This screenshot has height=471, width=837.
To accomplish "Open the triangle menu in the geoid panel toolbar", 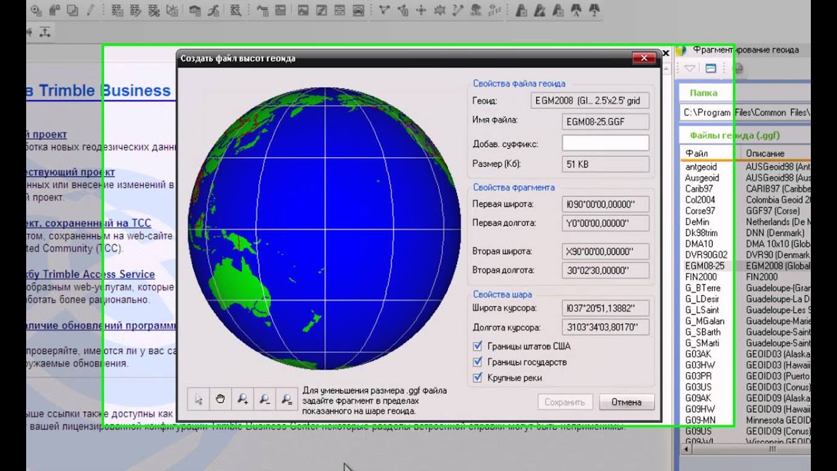I will pyautogui.click(x=690, y=69).
